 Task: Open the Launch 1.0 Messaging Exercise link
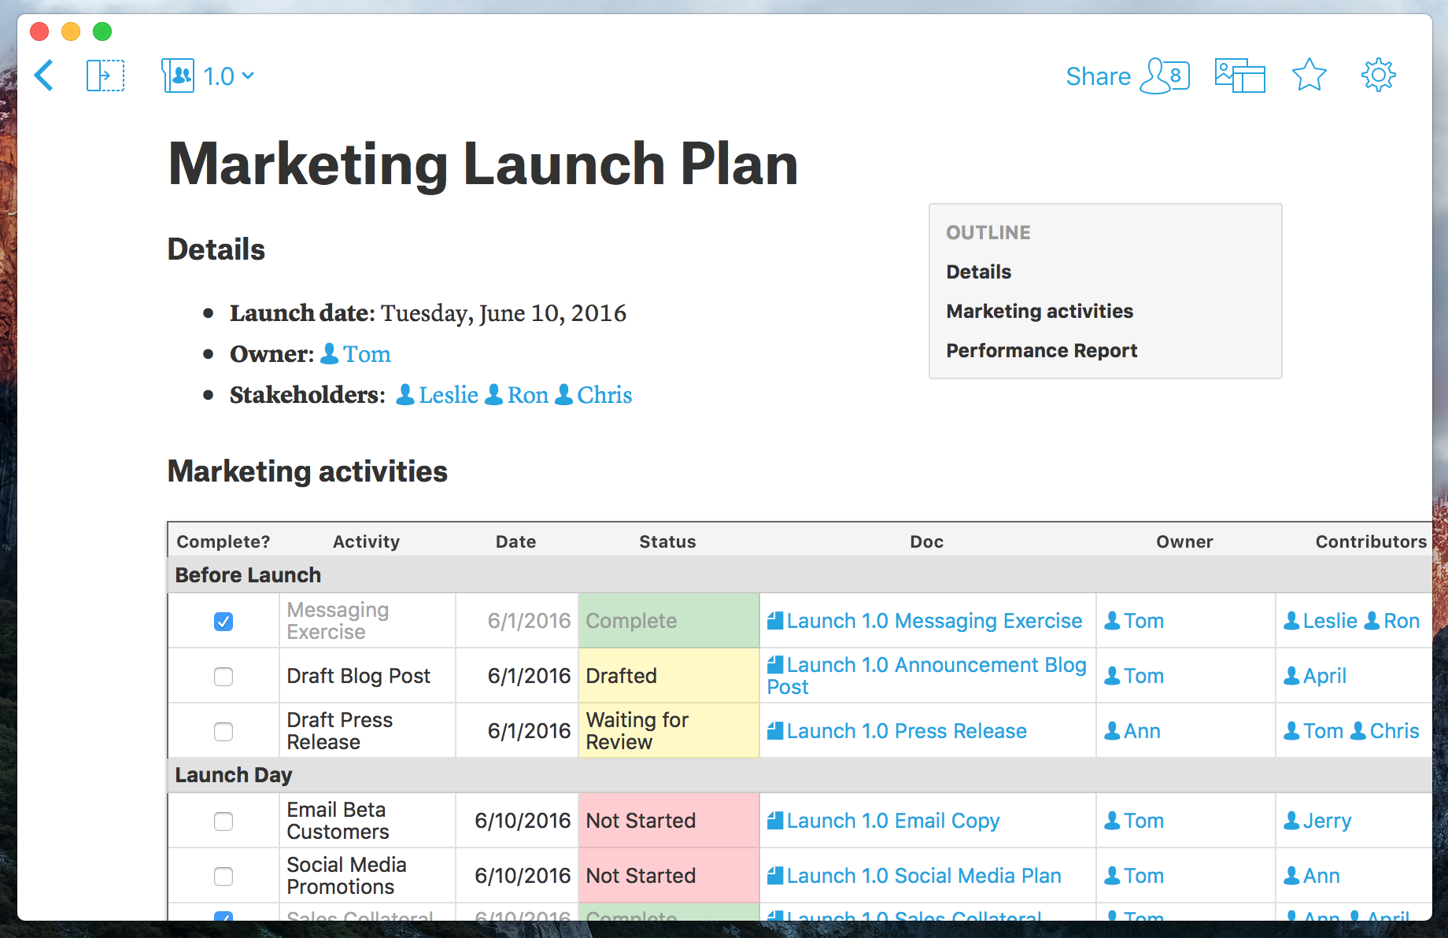(x=933, y=621)
